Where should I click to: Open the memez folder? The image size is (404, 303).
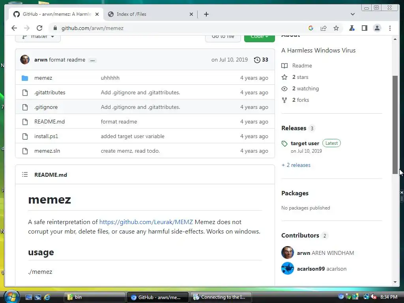tap(43, 78)
